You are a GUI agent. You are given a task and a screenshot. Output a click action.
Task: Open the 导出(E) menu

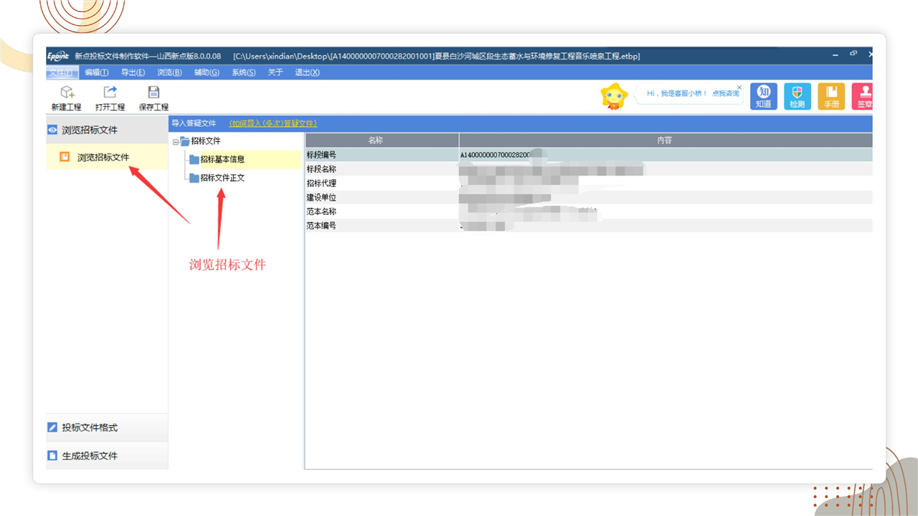pyautogui.click(x=133, y=72)
